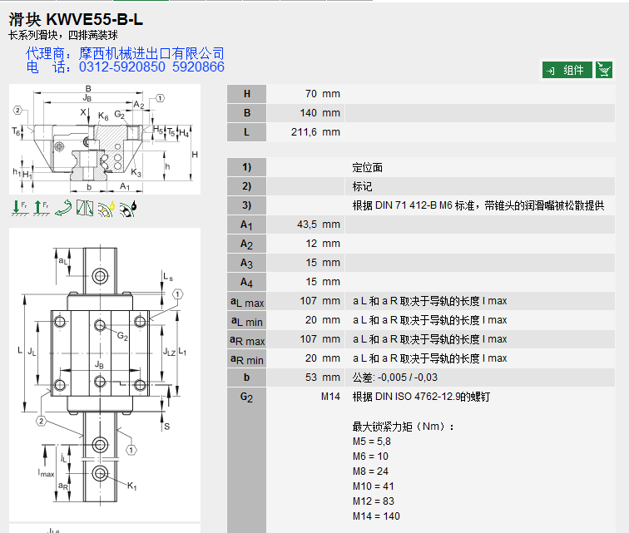
Task: Click the oil lubrication icon with yellow drop
Action: coord(106,208)
